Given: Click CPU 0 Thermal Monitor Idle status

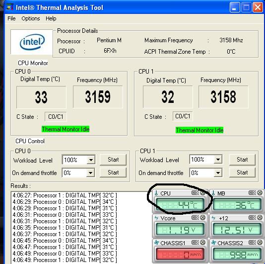Looking at the screenshot, I should click(x=66, y=129).
